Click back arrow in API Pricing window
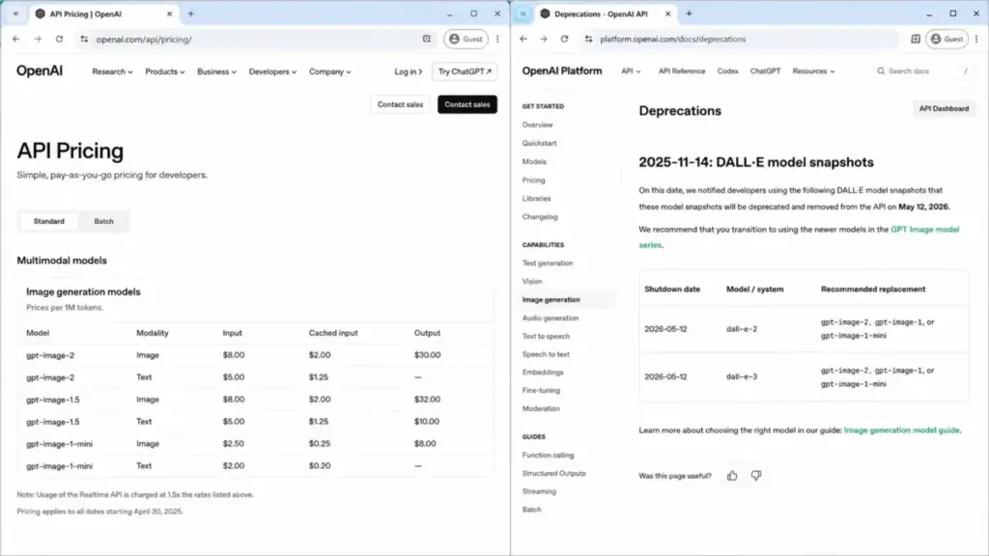Viewport: 989px width, 556px height. click(15, 39)
